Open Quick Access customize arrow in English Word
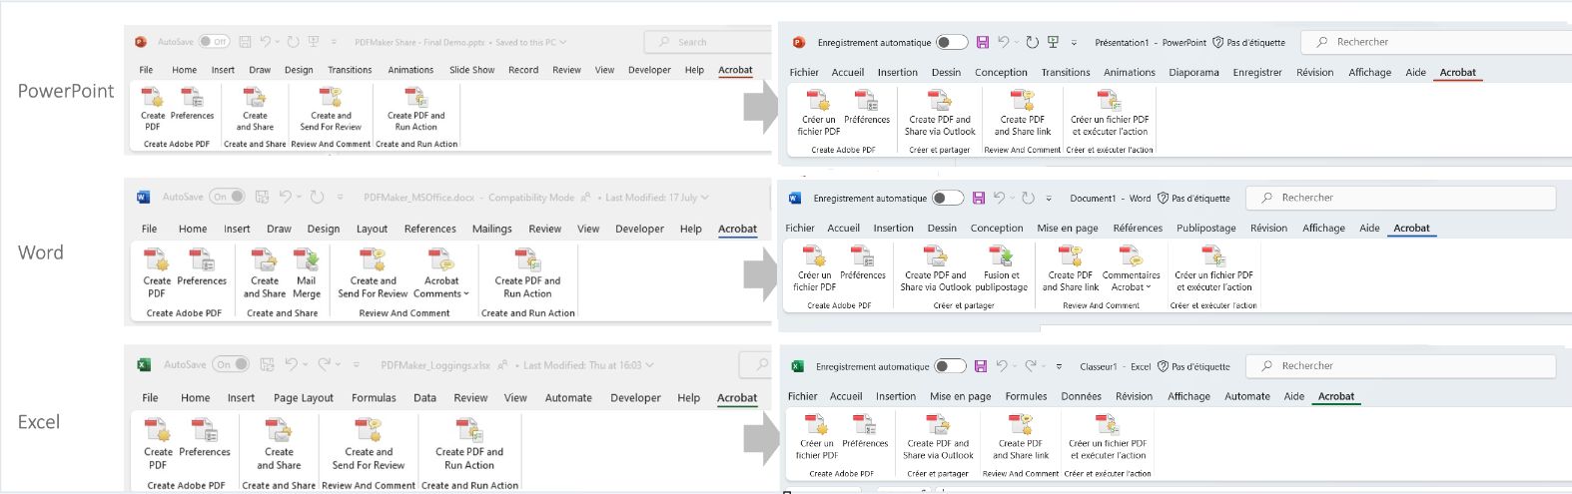Image resolution: width=1572 pixels, height=494 pixels. pos(340,198)
